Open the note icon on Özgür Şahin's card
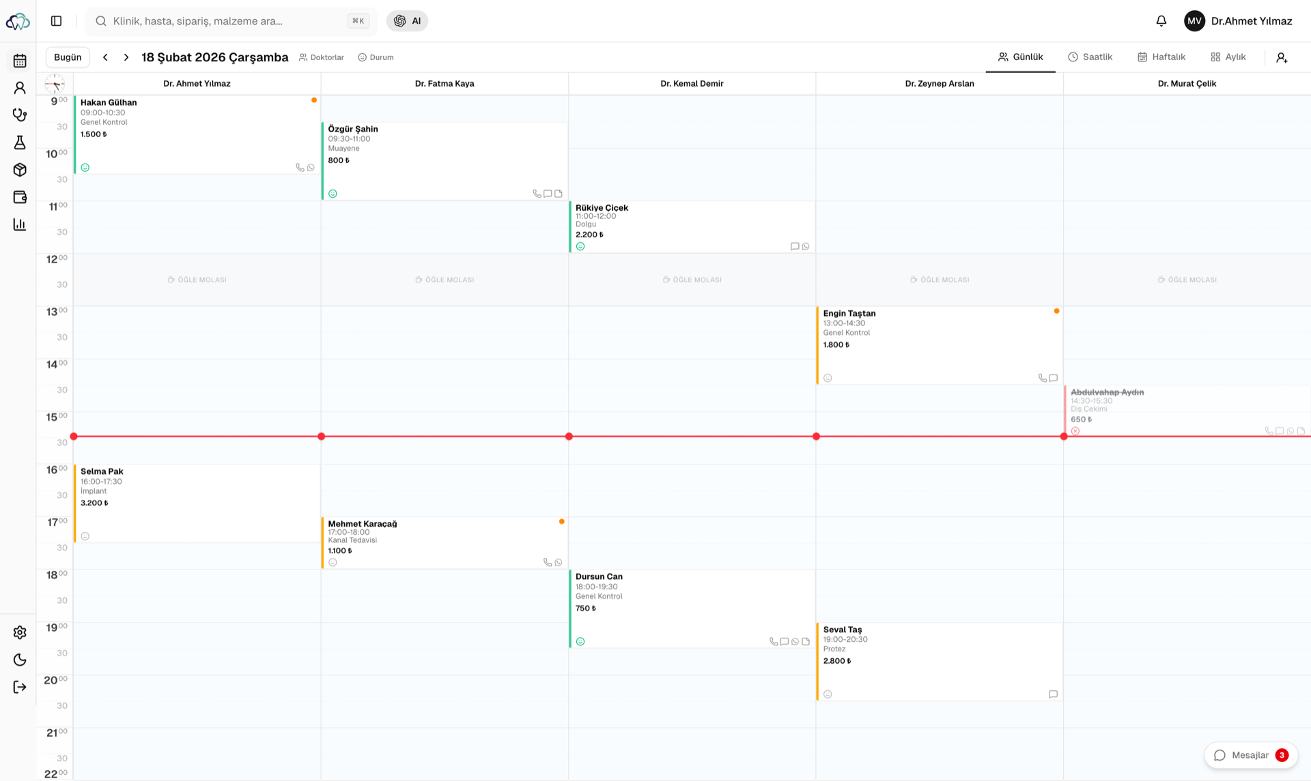1311x781 pixels. pyautogui.click(x=559, y=194)
